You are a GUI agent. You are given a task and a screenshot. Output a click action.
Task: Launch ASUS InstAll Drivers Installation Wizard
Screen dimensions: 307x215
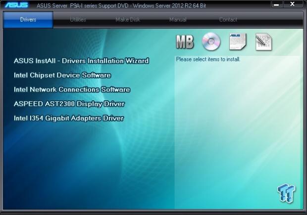pyautogui.click(x=81, y=61)
